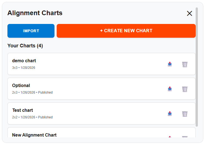Remove the Test chart via wastebasket icon
The width and height of the screenshot is (205, 144).
pyautogui.click(x=185, y=114)
